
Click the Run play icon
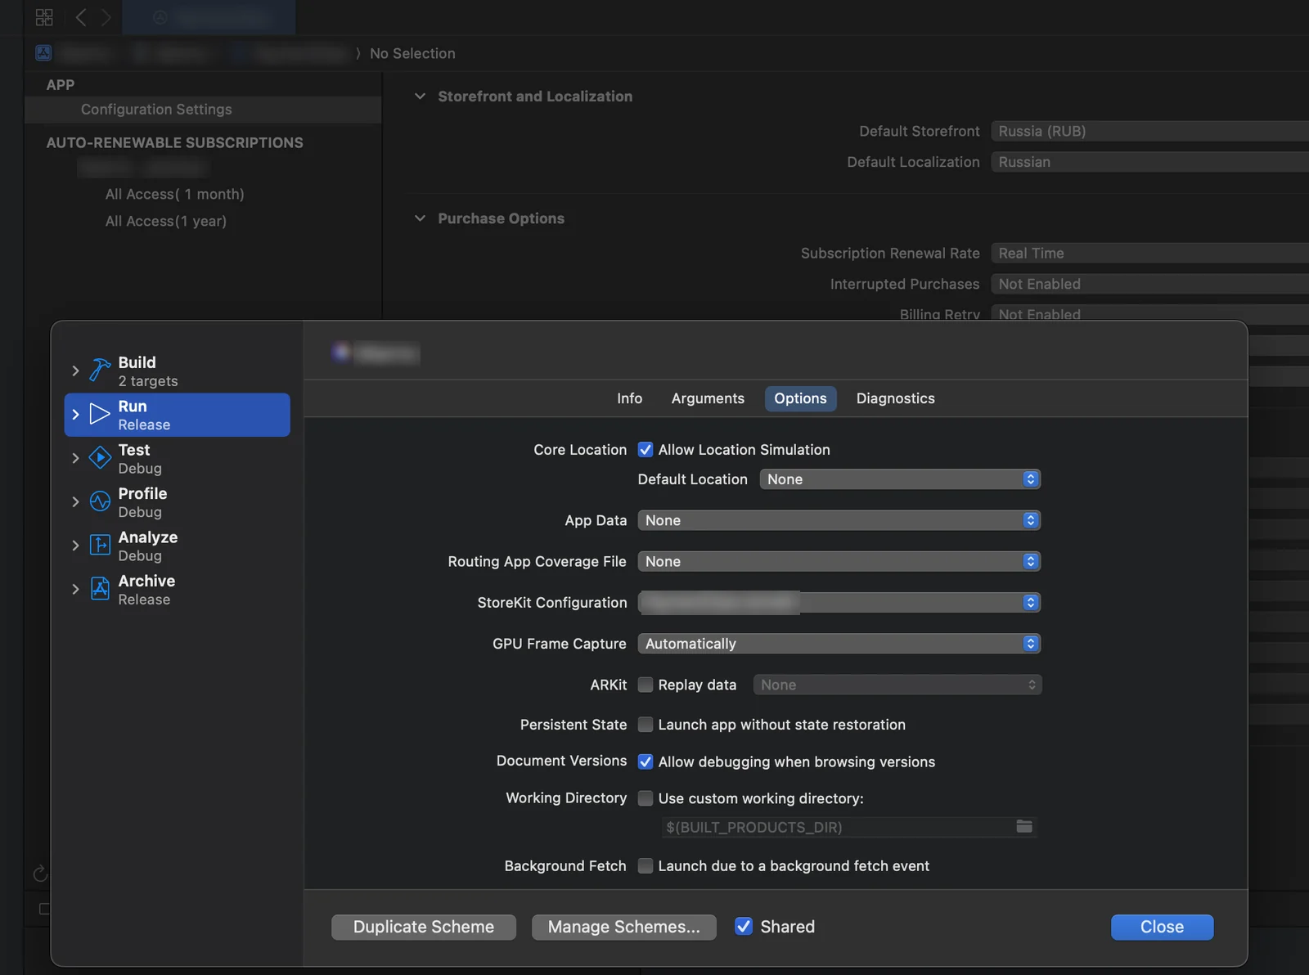pyautogui.click(x=100, y=415)
